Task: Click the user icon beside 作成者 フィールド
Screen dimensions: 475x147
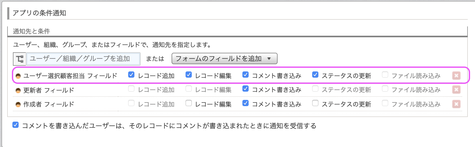Action: pos(18,105)
